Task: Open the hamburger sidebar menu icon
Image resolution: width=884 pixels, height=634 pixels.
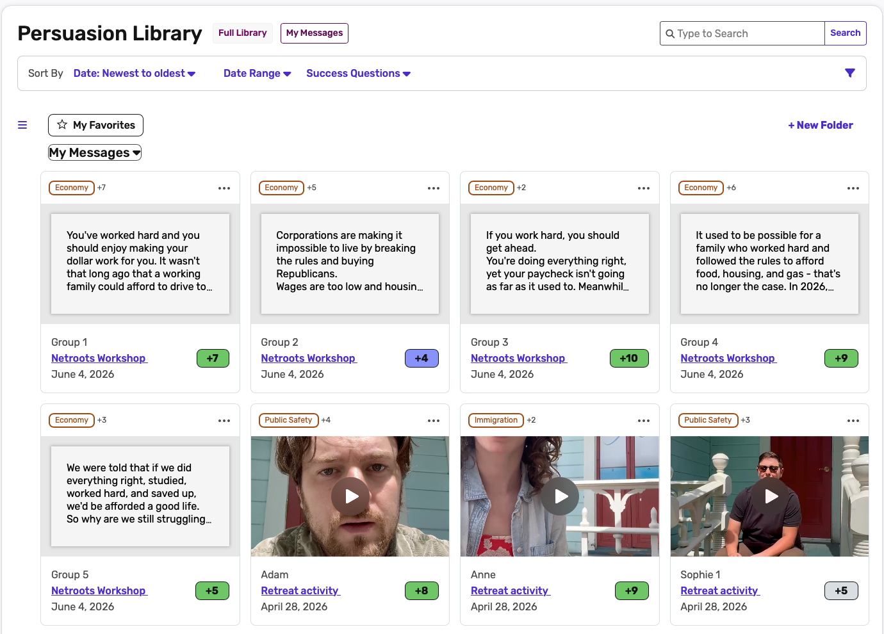Action: (22, 125)
